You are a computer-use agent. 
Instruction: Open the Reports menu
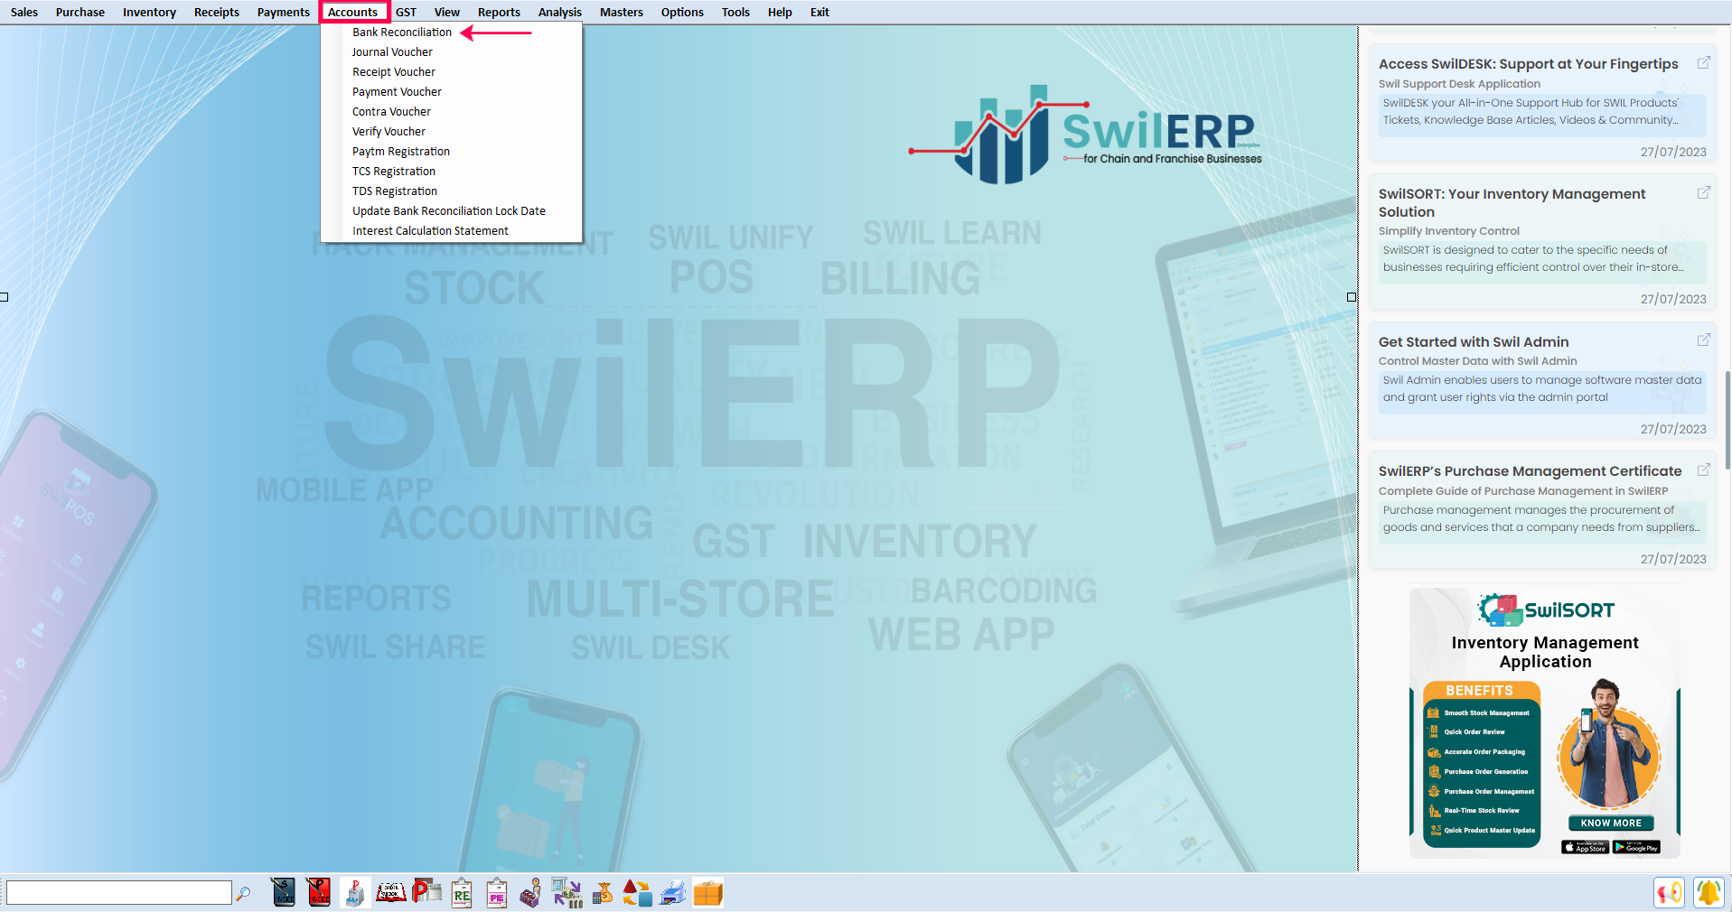tap(499, 12)
